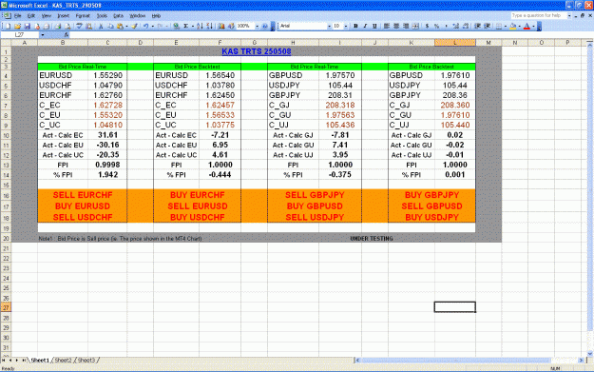This screenshot has height=372, width=594.
Task: Decrease the indent
Action: (x=477, y=27)
